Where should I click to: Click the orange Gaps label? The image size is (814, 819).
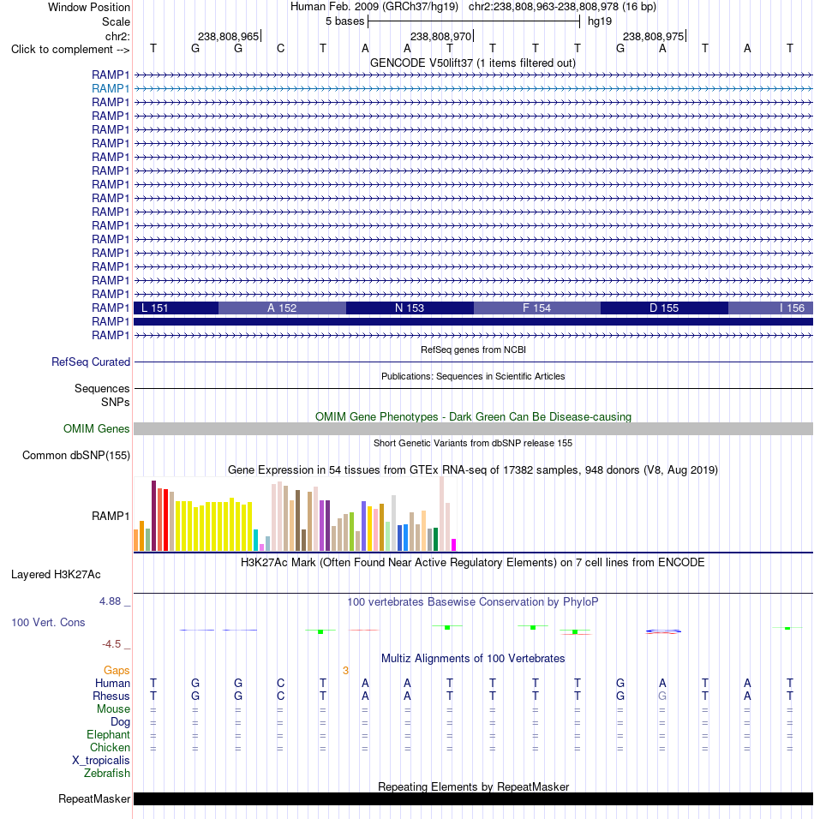(117, 671)
